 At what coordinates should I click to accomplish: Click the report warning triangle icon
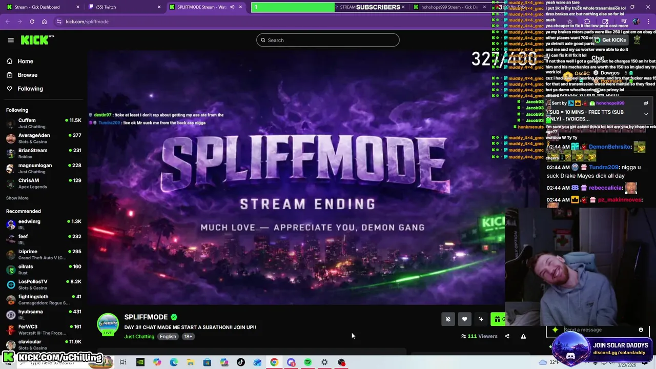[523, 336]
